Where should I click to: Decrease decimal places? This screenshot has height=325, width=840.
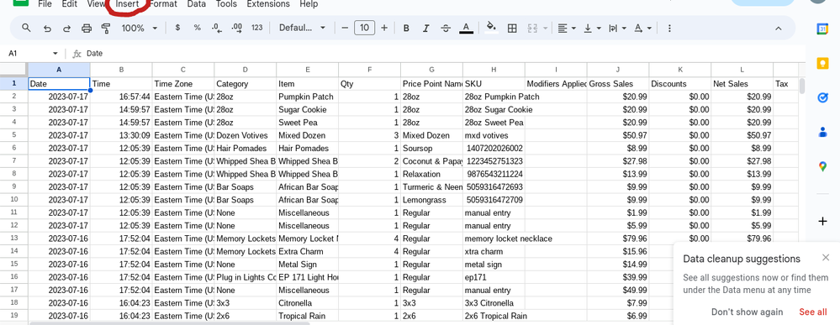pyautogui.click(x=216, y=28)
